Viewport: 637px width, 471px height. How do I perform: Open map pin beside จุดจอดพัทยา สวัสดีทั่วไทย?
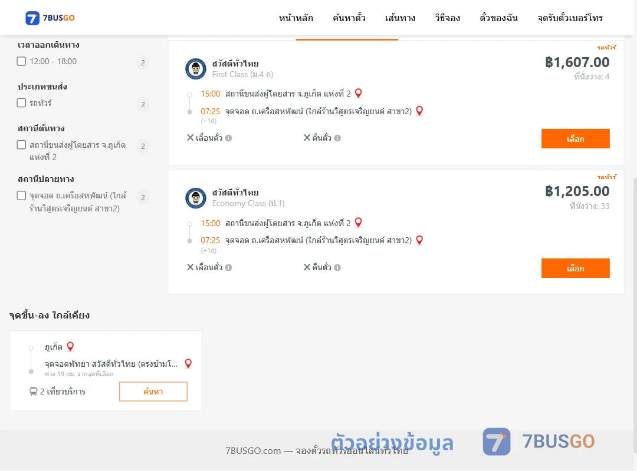188,363
